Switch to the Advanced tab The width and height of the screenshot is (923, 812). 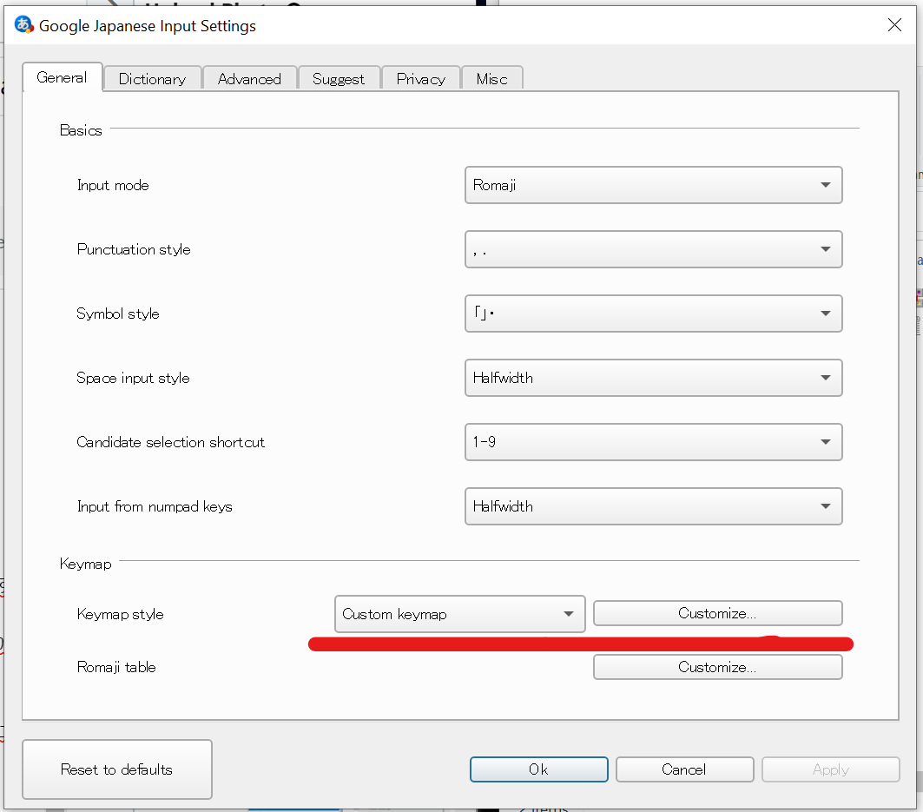coord(249,79)
